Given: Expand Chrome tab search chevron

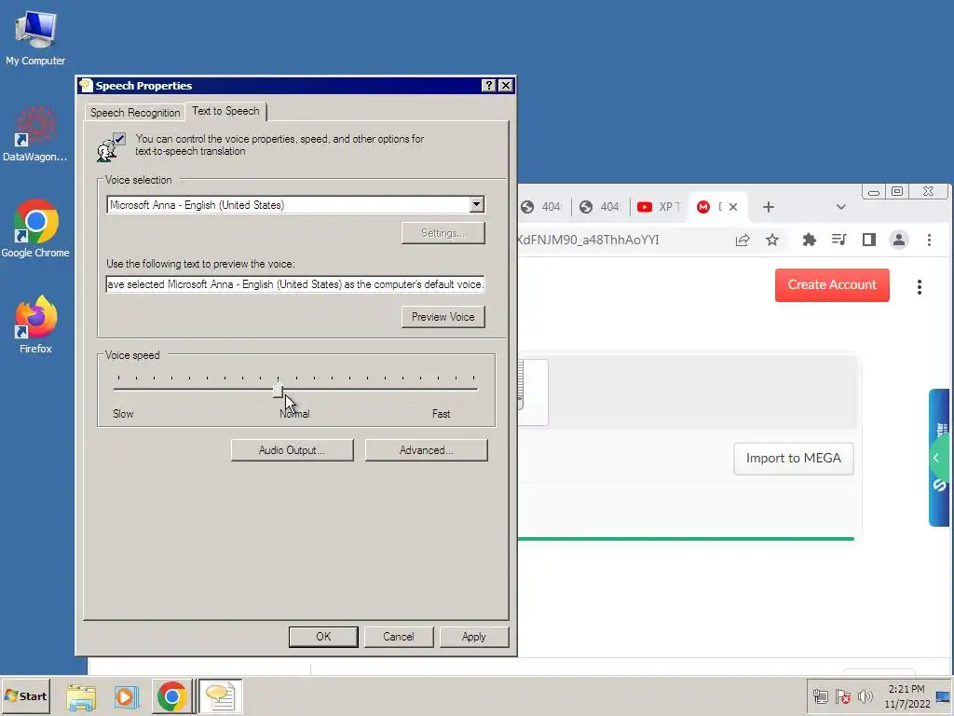Looking at the screenshot, I should tap(841, 207).
